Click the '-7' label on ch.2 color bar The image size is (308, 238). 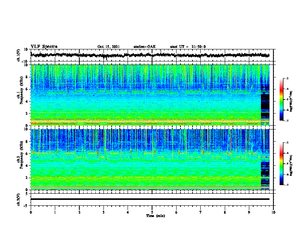pos(287,185)
